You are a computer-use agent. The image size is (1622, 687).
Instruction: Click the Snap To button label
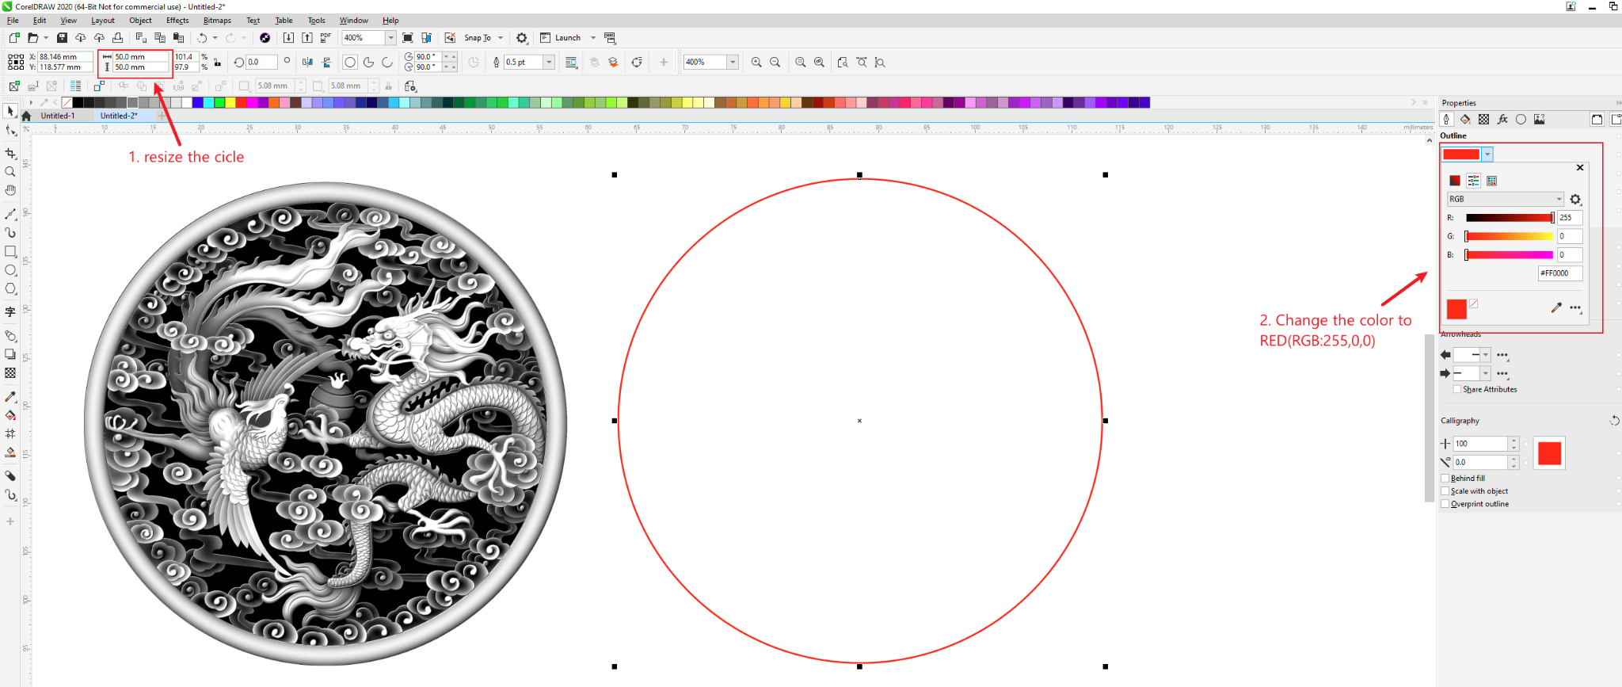(x=478, y=38)
